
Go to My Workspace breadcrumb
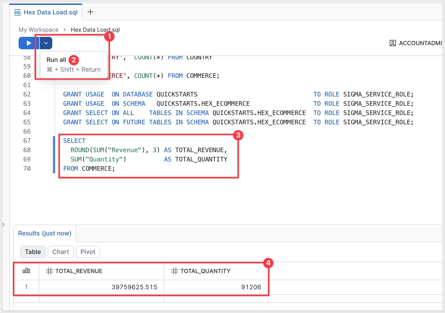[x=39, y=30]
